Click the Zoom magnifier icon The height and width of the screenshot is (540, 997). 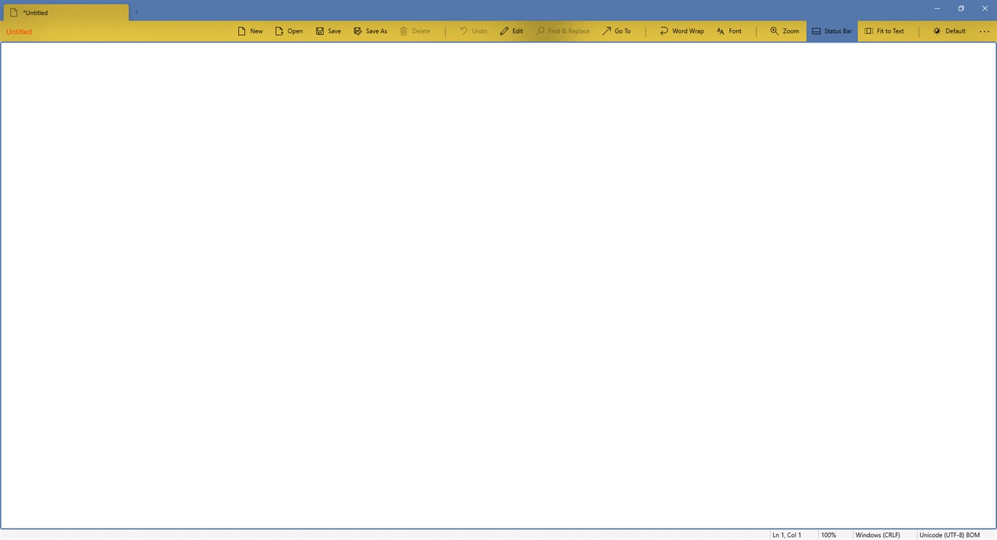pyautogui.click(x=774, y=31)
